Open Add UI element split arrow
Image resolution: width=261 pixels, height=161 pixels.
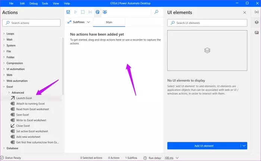244,146
